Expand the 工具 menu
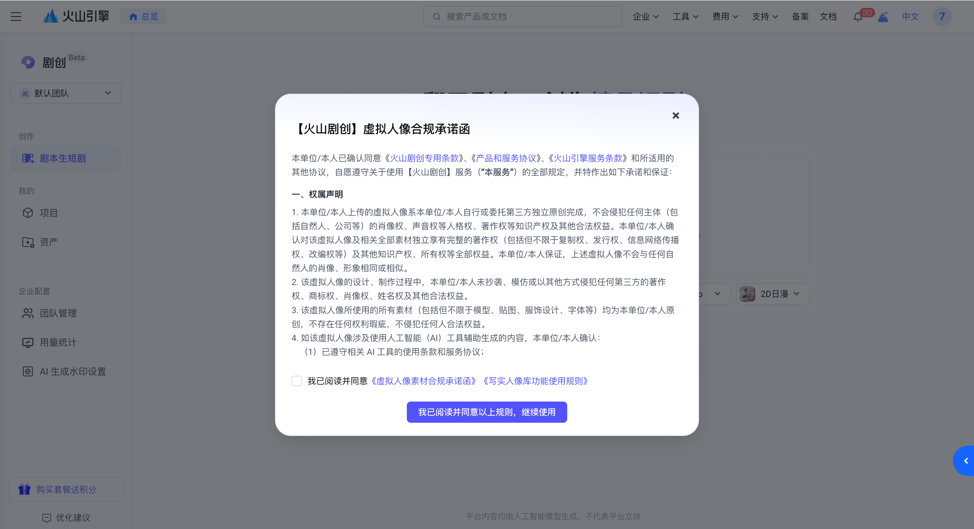The image size is (974, 529). pos(685,17)
